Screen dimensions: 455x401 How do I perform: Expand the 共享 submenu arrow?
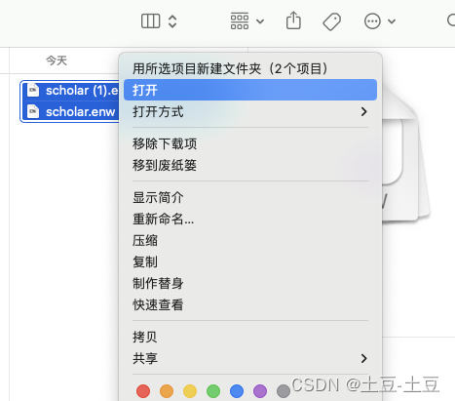364,358
